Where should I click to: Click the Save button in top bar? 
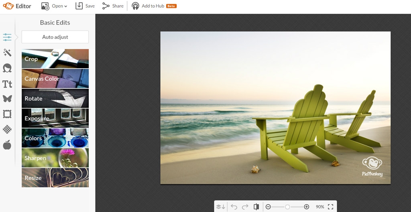point(85,6)
